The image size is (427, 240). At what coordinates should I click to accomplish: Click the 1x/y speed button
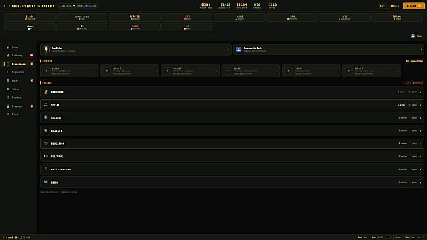(382, 6)
